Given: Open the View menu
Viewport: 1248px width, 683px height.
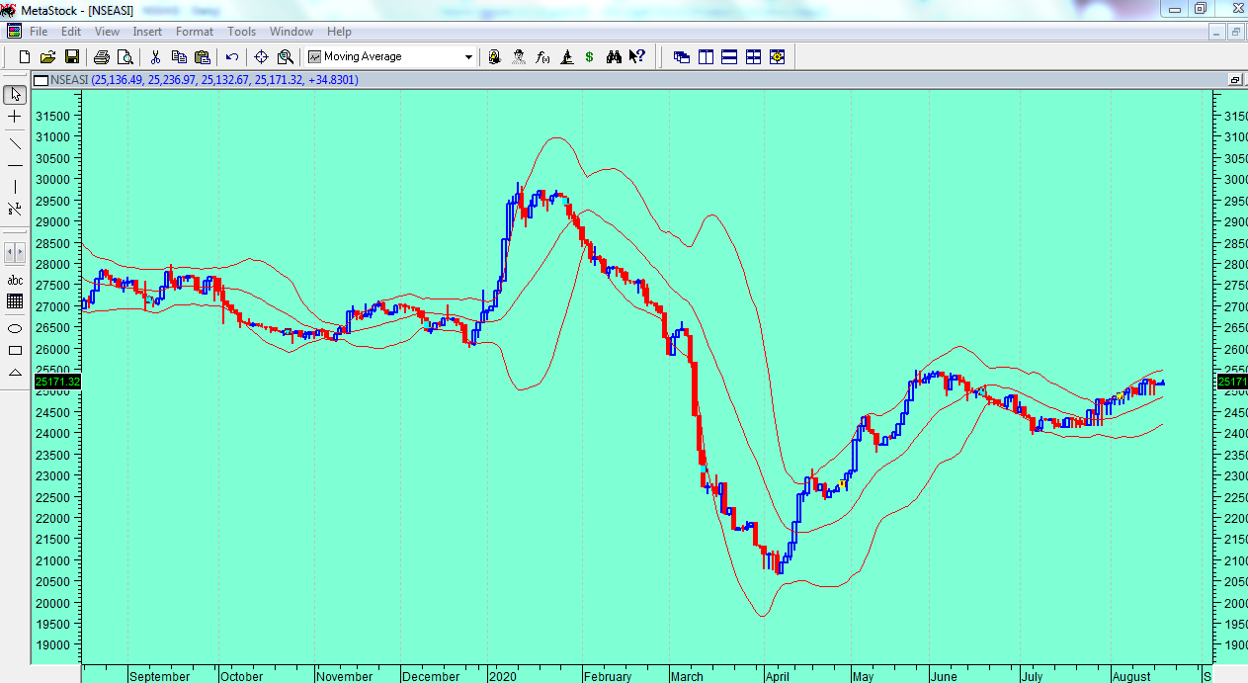Looking at the screenshot, I should click(107, 32).
